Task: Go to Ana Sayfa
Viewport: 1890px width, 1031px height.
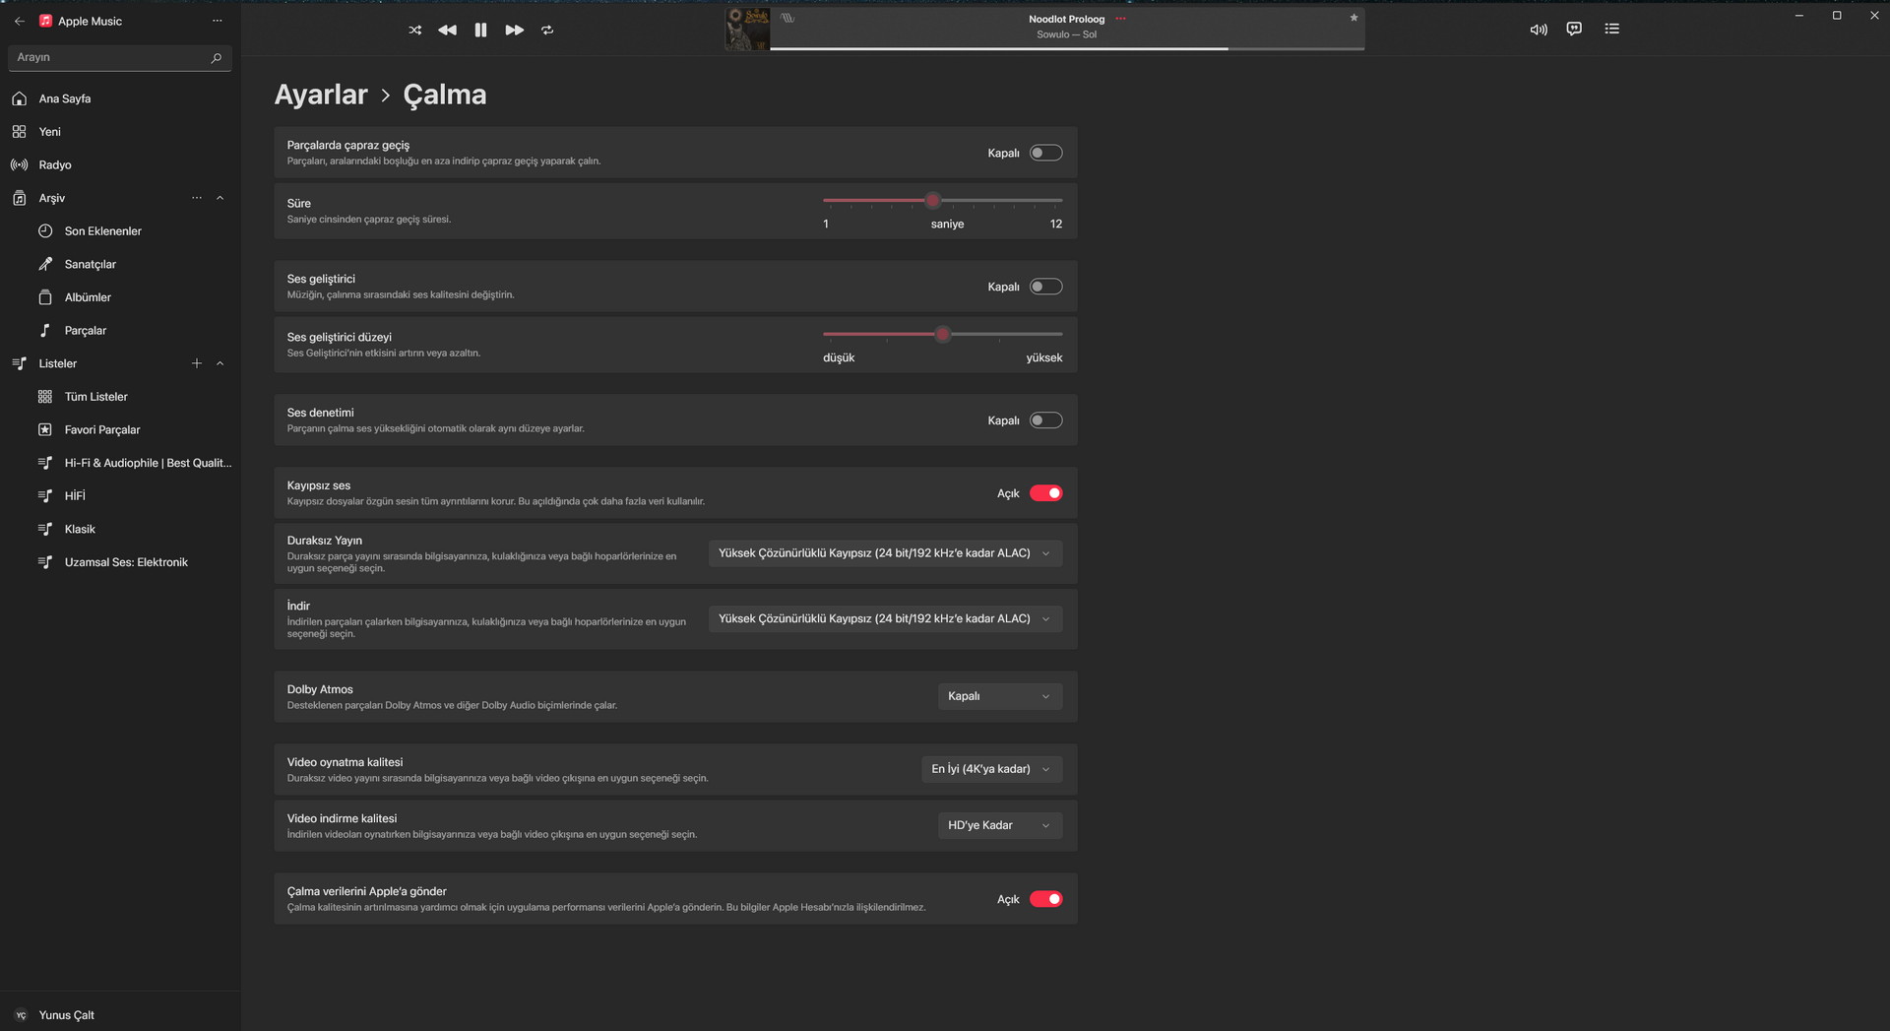Action: (x=120, y=98)
